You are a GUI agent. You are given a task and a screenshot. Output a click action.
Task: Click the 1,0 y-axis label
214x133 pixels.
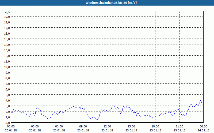(7, 117)
